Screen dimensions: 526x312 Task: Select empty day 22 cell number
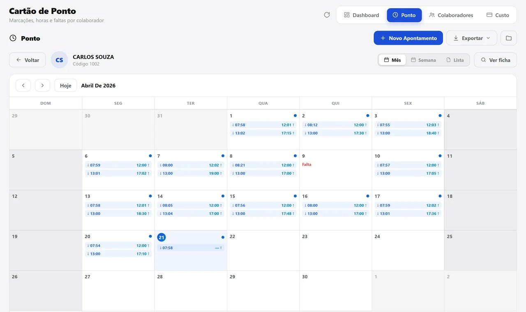[x=232, y=236]
